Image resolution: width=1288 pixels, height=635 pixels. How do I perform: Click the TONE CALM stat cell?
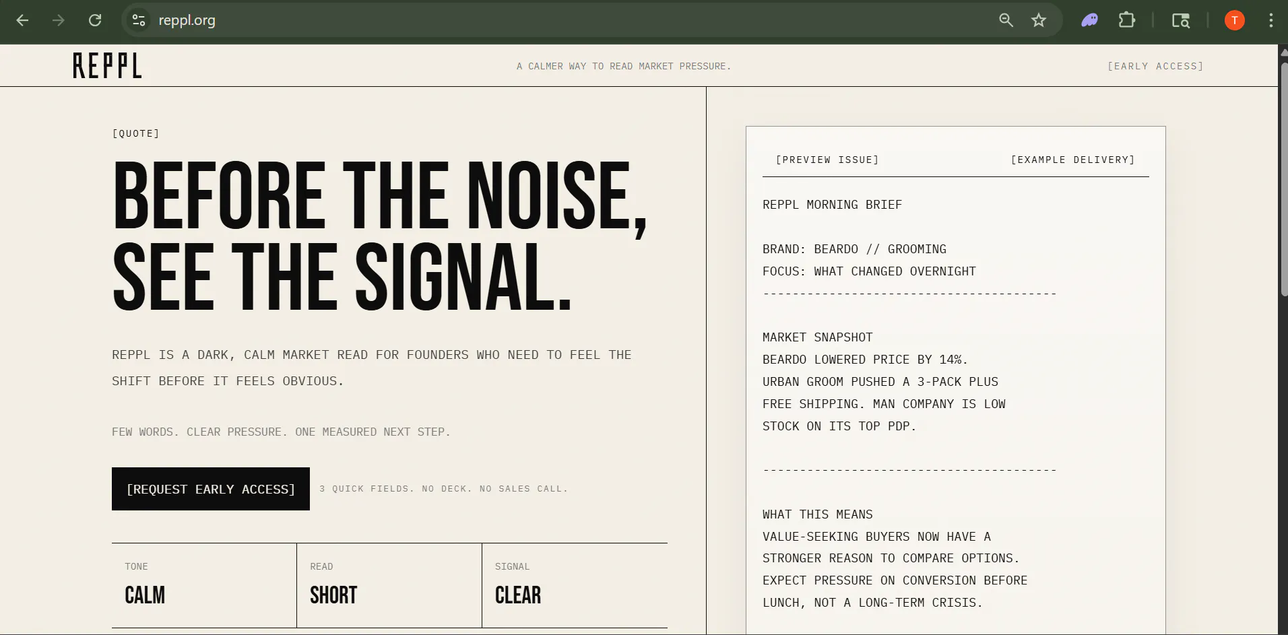click(204, 585)
